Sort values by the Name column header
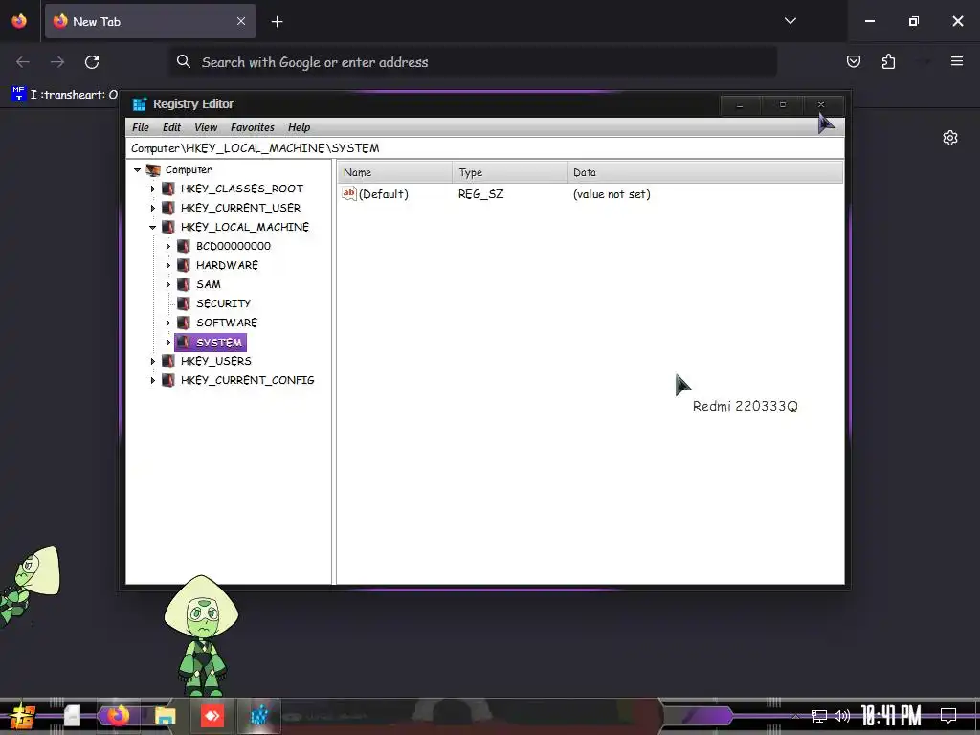This screenshot has height=735, width=980. (395, 172)
